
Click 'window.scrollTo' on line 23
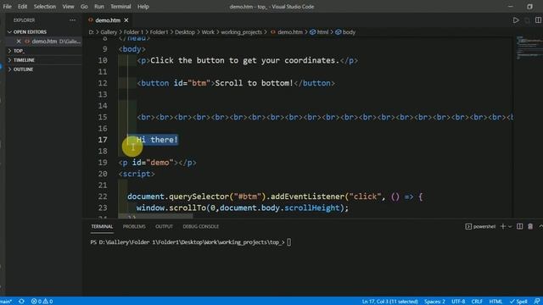click(171, 208)
